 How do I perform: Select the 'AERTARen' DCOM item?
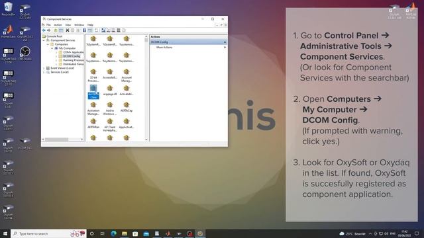click(93, 124)
